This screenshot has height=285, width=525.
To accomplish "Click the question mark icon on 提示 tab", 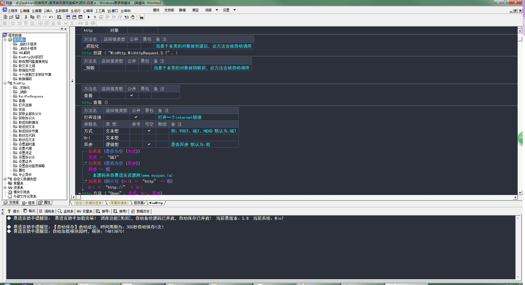I will 9,211.
